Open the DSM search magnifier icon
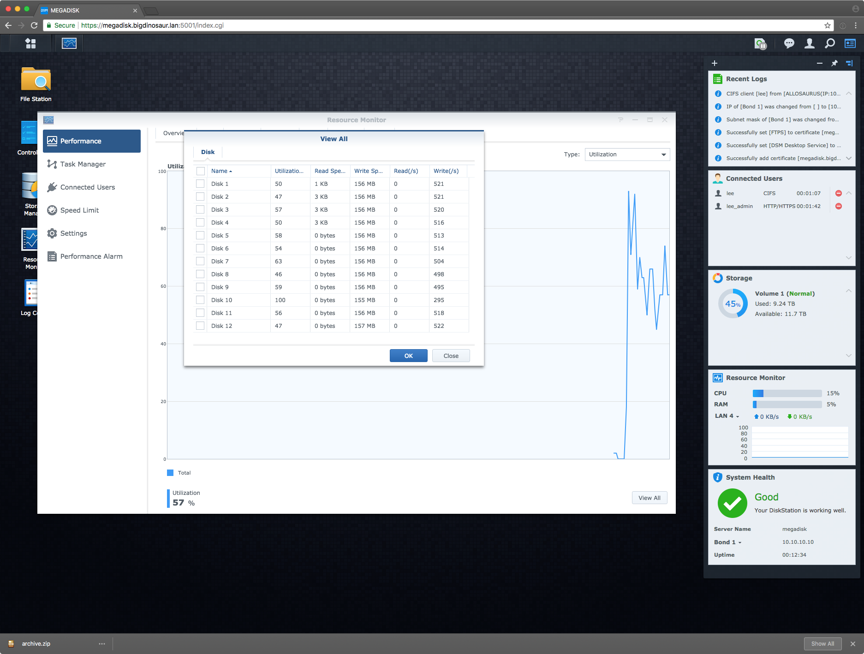 pyautogui.click(x=829, y=43)
